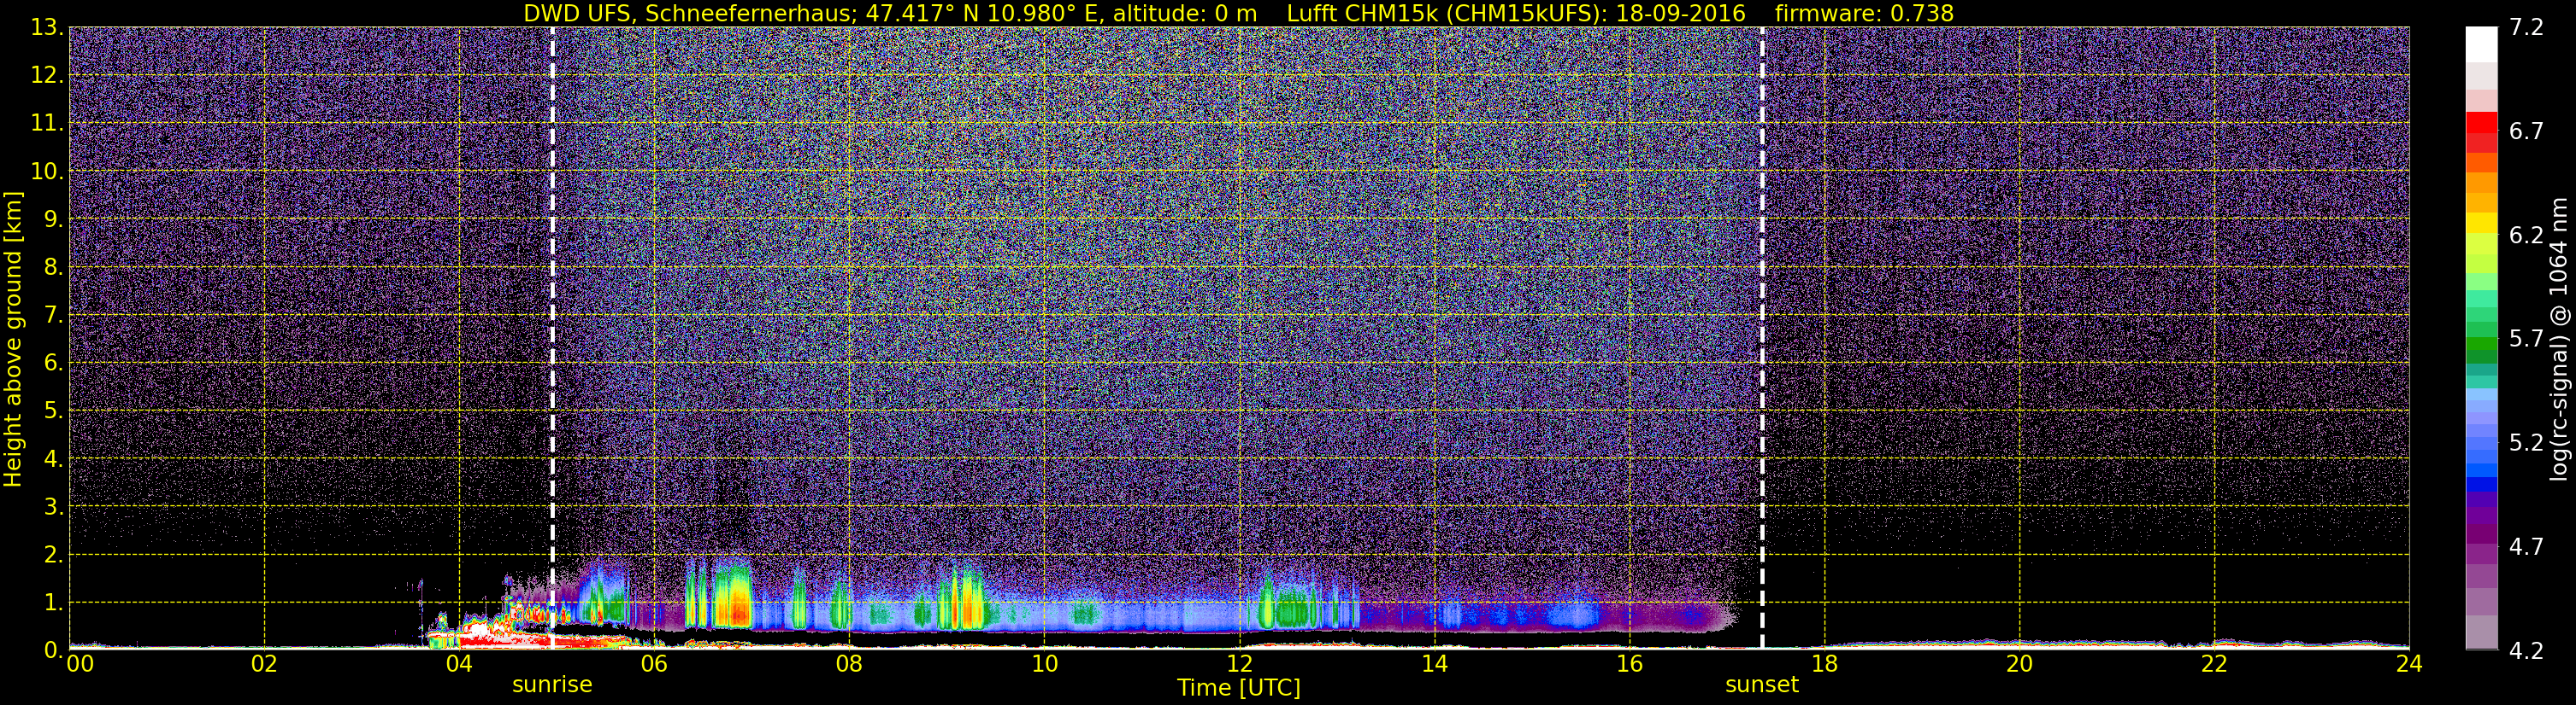Click the height axis tick '4.'
2576x705 pixels.
(53, 459)
